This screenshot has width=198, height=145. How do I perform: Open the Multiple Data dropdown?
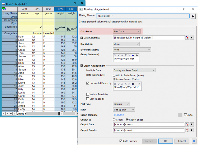134,70
